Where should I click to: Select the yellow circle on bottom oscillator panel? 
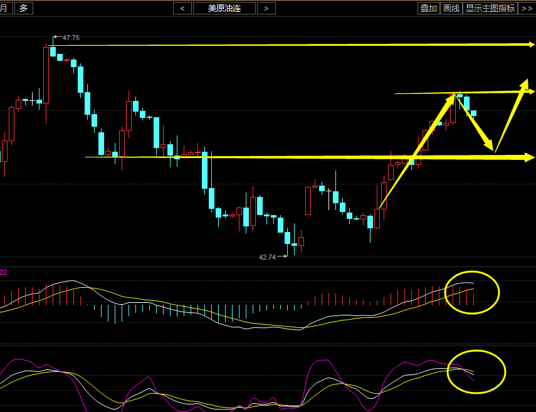coord(476,371)
